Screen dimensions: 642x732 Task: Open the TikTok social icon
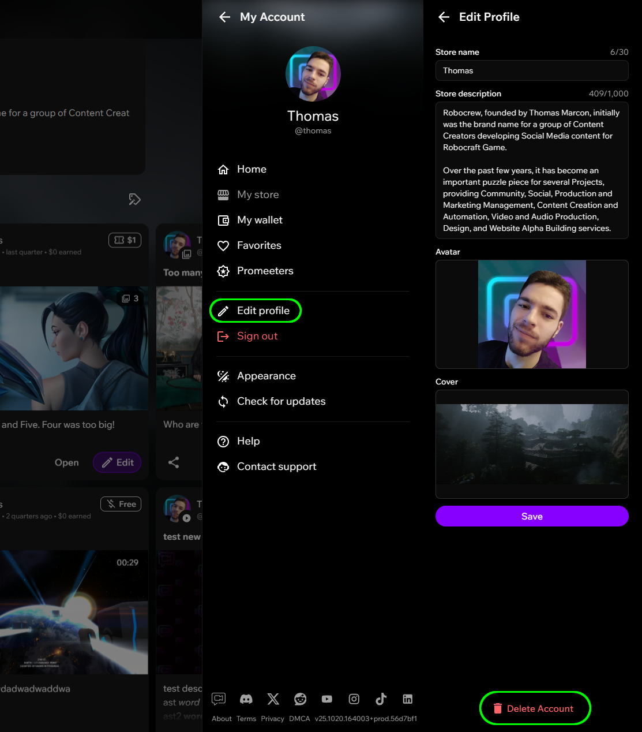click(381, 699)
